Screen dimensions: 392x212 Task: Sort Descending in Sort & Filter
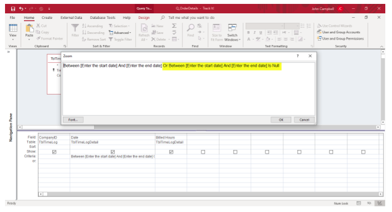tap(93, 33)
